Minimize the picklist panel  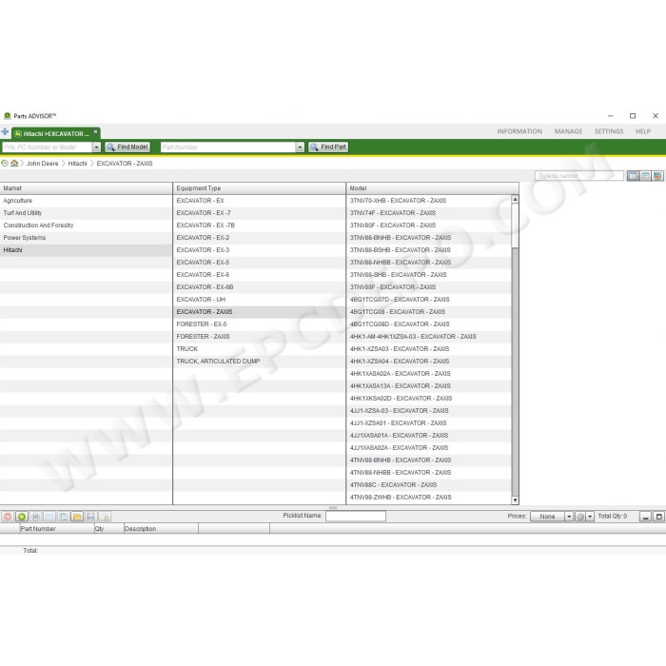point(645,517)
